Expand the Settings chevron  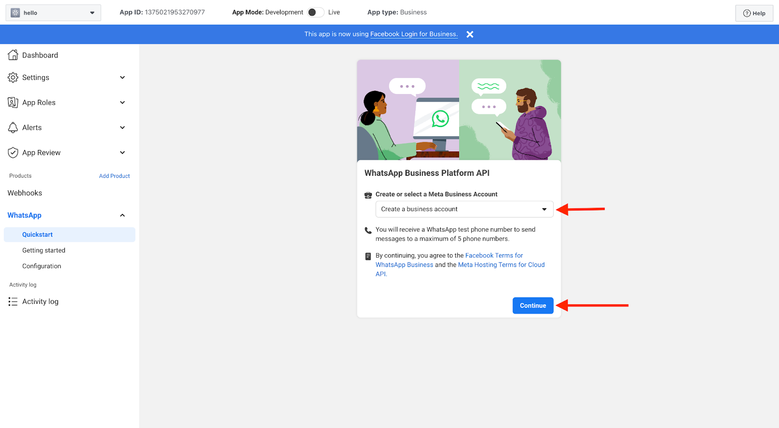[x=123, y=77]
